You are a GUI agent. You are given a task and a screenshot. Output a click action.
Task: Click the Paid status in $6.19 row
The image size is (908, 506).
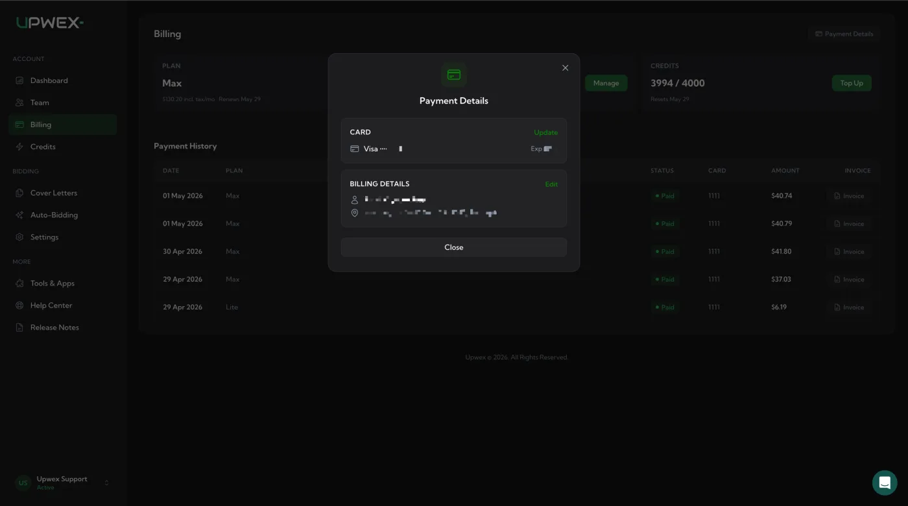click(x=665, y=307)
